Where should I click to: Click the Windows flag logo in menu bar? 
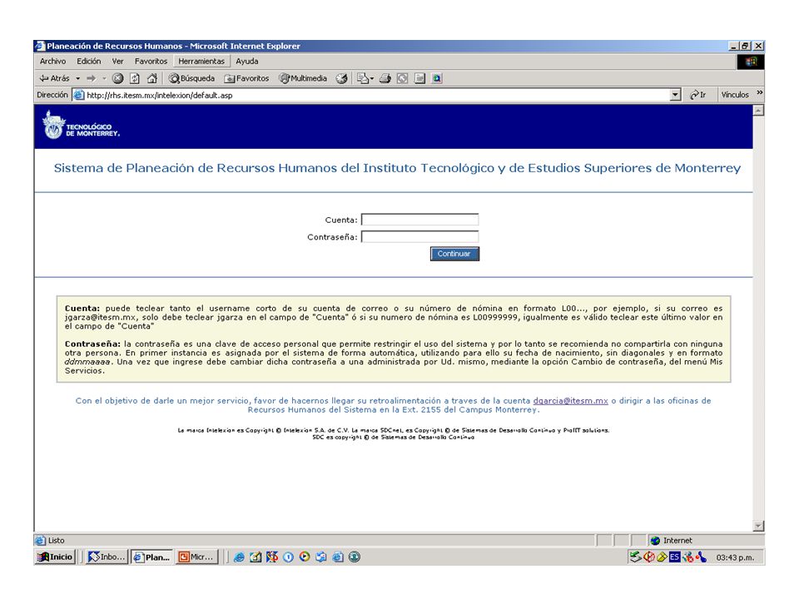(751, 62)
